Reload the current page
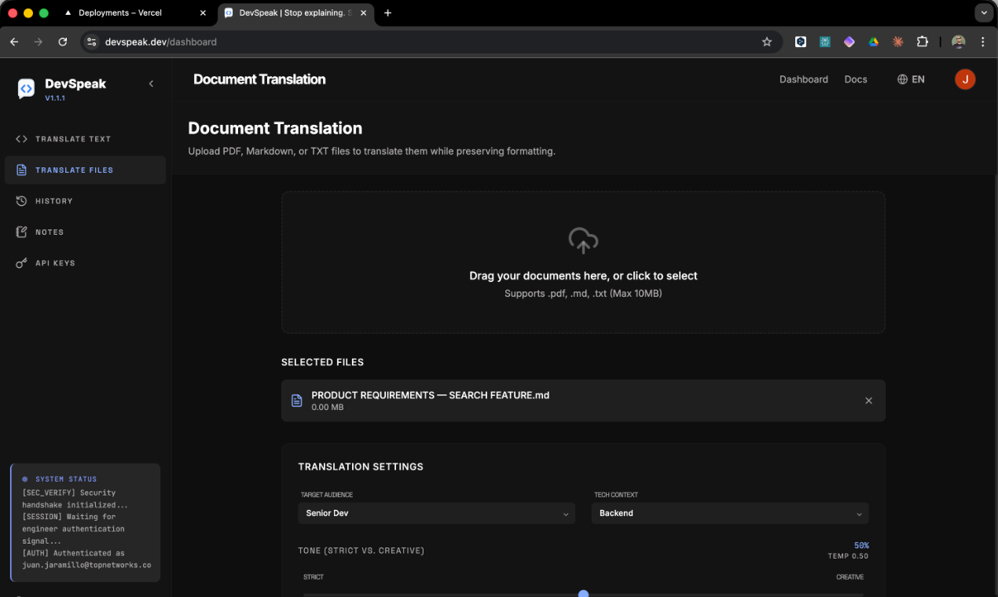The image size is (998, 597). [x=63, y=42]
